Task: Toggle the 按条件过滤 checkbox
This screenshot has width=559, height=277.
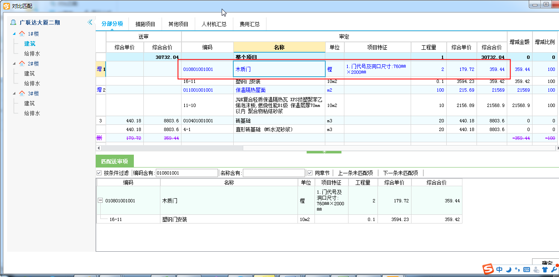Action: tap(99, 173)
